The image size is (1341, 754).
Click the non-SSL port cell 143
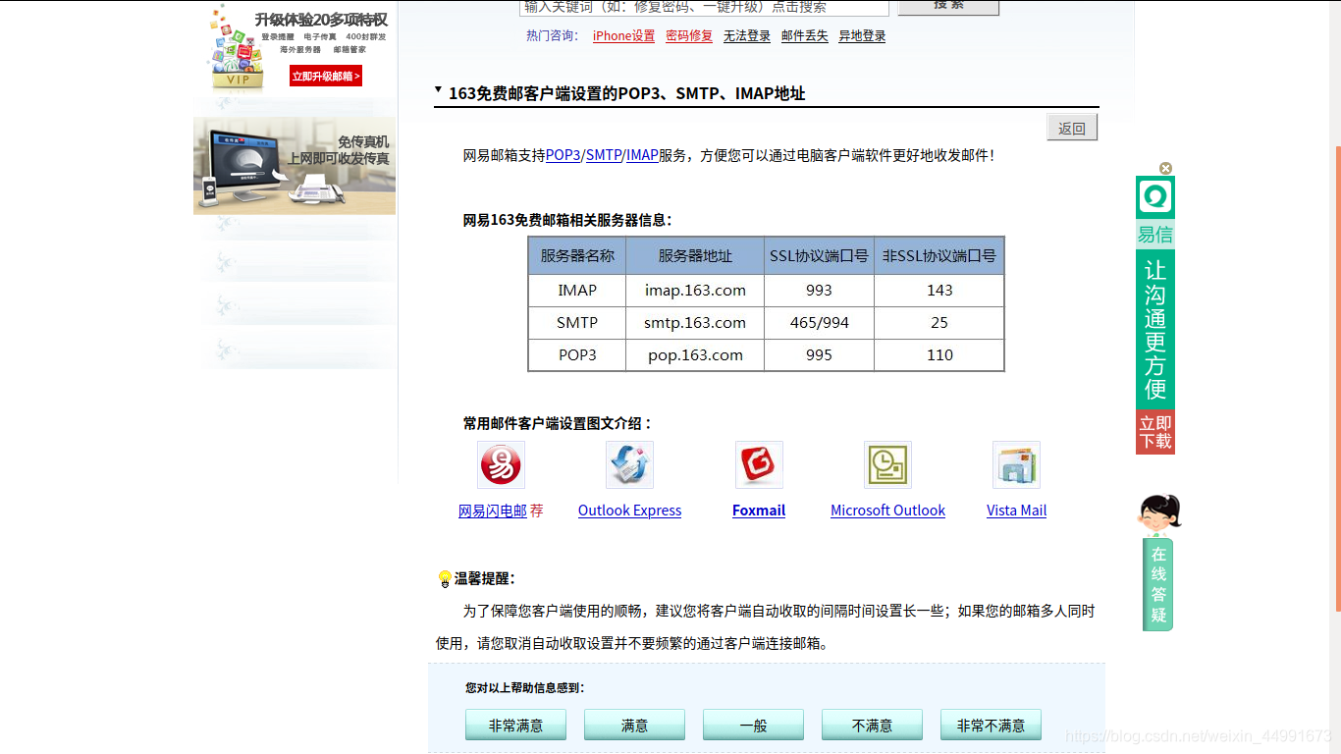click(x=939, y=291)
